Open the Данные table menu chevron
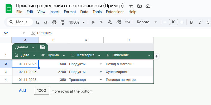The height and width of the screenshot is (105, 211). (x=33, y=48)
